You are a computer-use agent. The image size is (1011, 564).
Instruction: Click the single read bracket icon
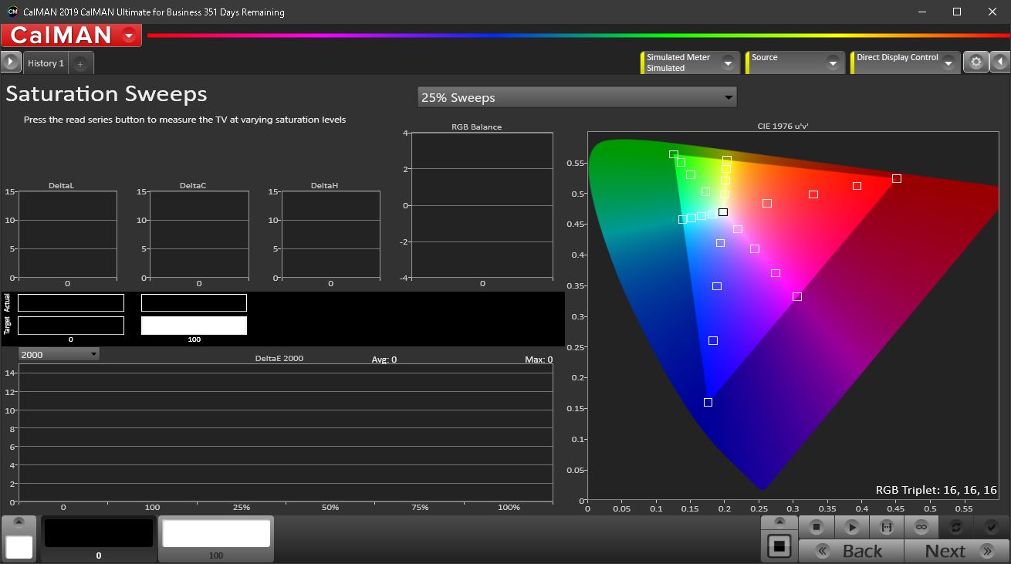pyautogui.click(x=886, y=527)
